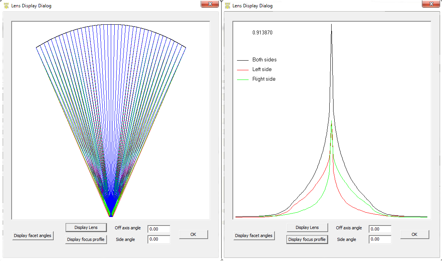Select the Side angle field below the focus graph
The height and width of the screenshot is (261, 442).
380,239
